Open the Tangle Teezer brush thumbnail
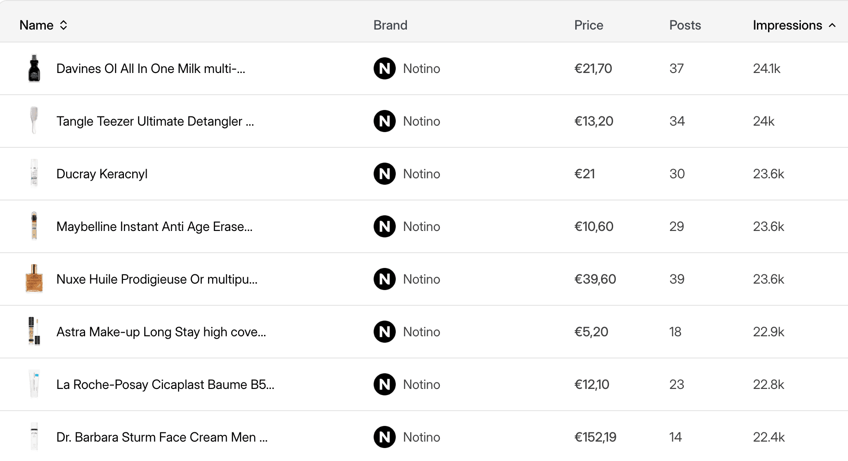 [34, 121]
